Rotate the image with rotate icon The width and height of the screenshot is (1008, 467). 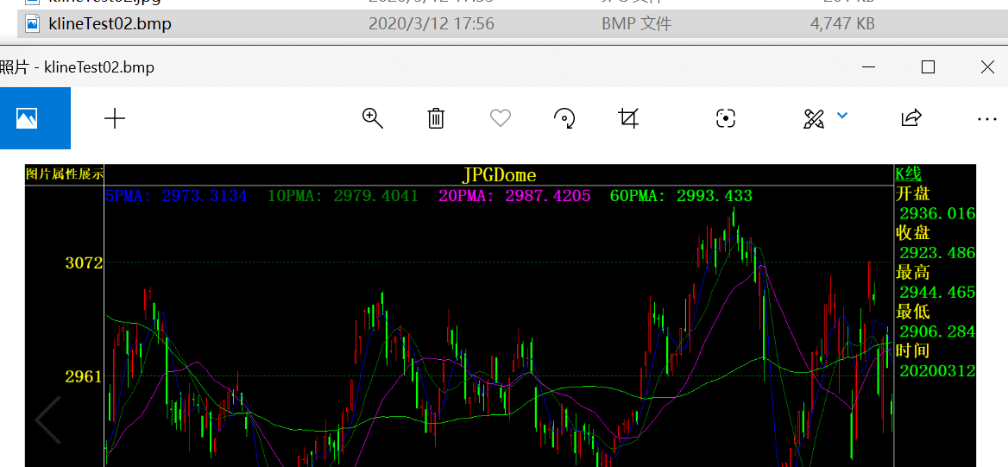click(x=564, y=118)
